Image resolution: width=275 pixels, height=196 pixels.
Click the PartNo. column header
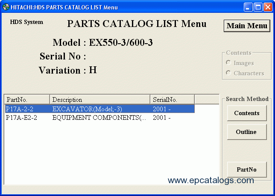pos(27,100)
